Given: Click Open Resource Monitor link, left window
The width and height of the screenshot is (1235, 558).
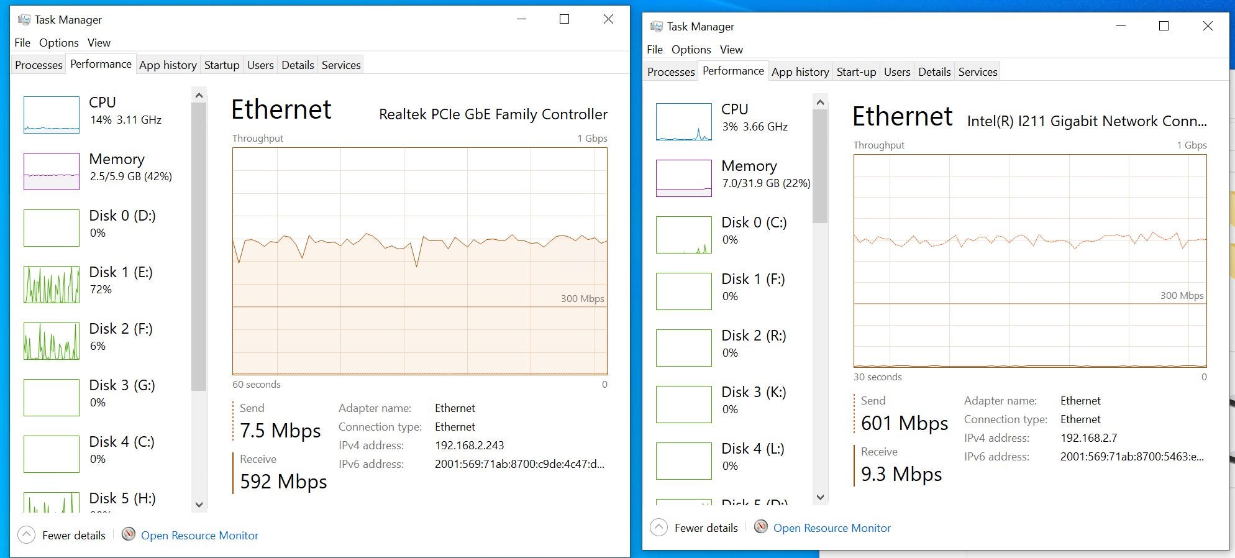Looking at the screenshot, I should click(x=199, y=536).
